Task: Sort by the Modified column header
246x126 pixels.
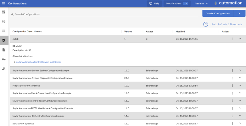Action: point(180,31)
